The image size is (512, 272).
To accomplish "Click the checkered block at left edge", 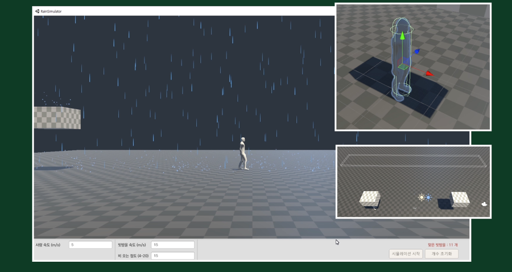I will pyautogui.click(x=57, y=118).
